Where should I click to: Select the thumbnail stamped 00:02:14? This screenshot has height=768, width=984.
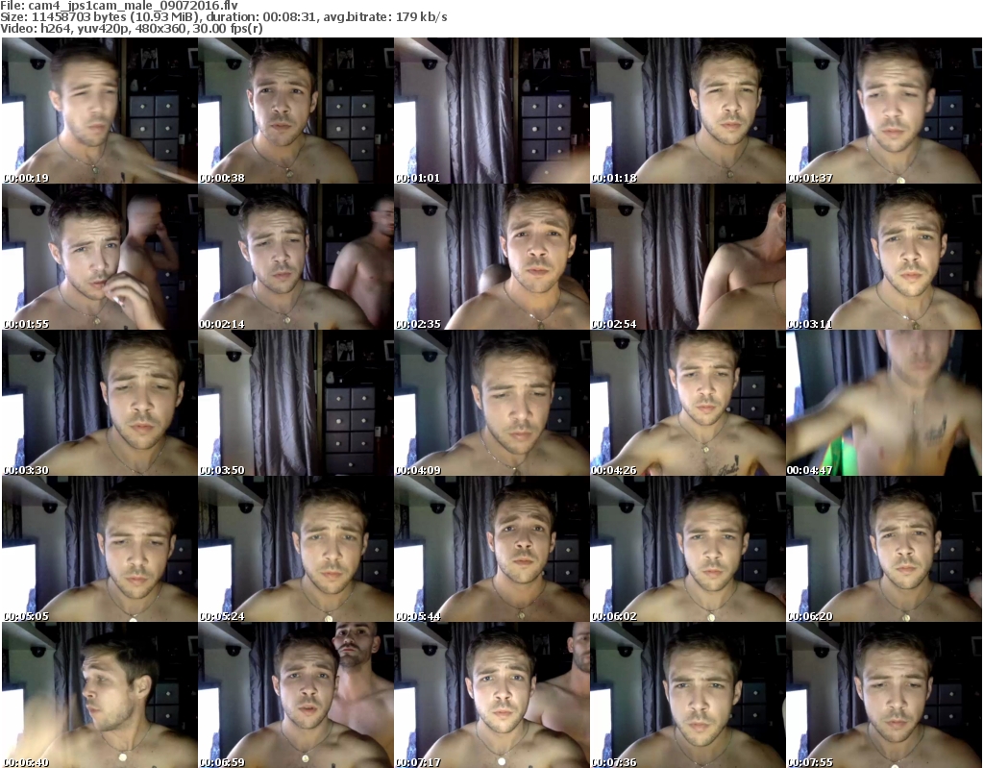point(296,257)
